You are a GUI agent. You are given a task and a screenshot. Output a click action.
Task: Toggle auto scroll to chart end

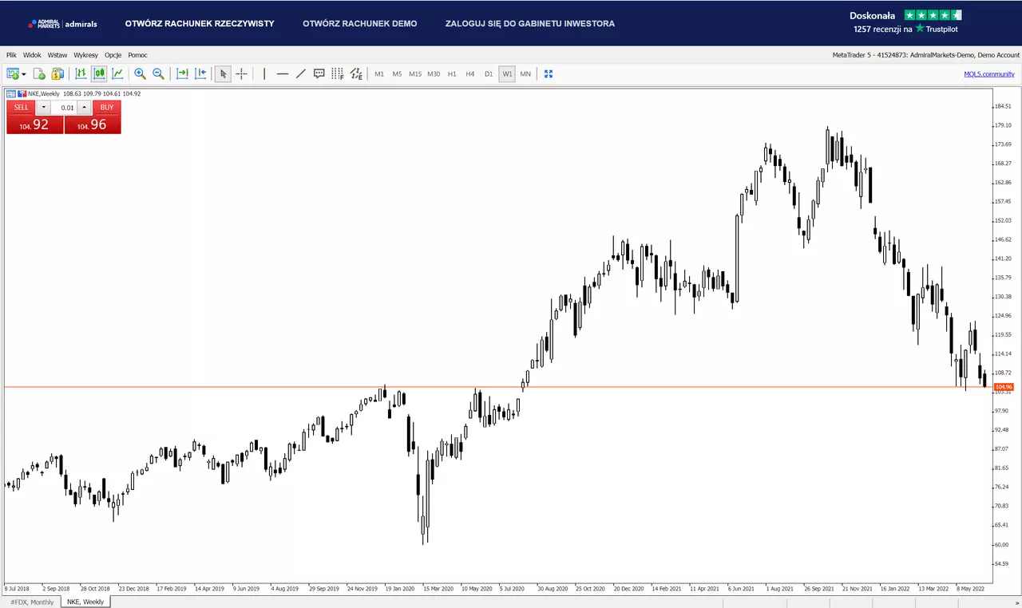point(182,73)
